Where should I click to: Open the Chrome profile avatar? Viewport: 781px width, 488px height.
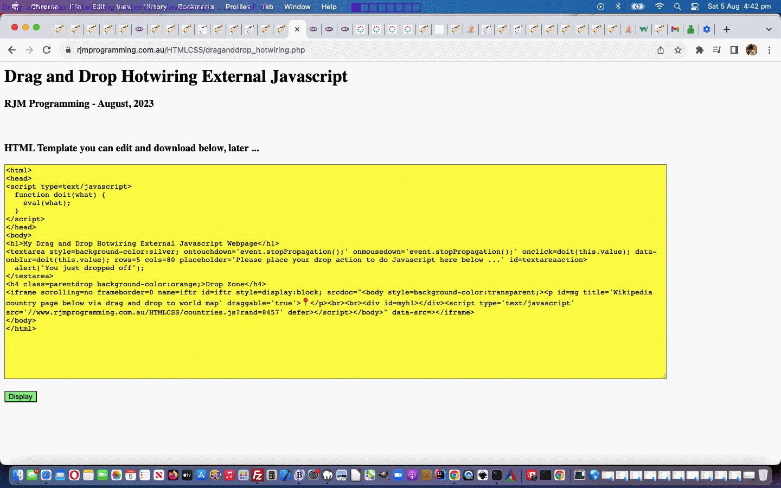click(751, 50)
